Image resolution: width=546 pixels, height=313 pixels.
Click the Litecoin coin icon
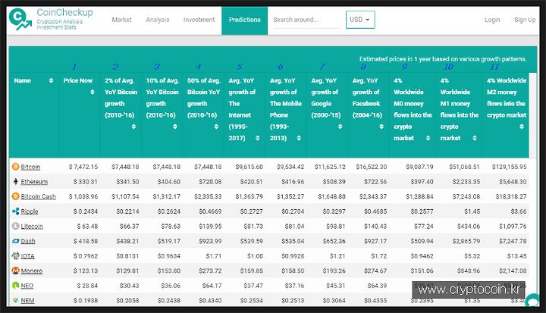pyautogui.click(x=15, y=226)
